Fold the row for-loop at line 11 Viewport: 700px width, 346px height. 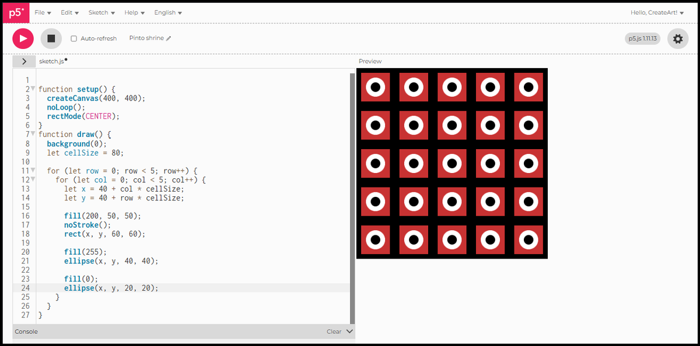point(33,171)
